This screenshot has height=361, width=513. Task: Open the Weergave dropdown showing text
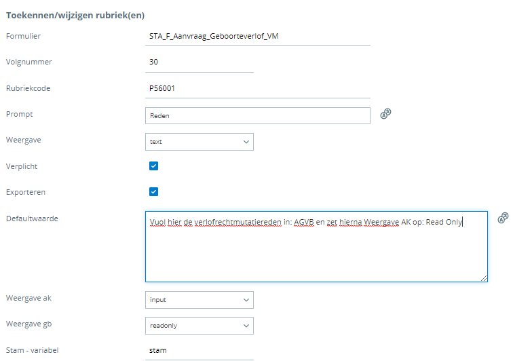tap(199, 142)
